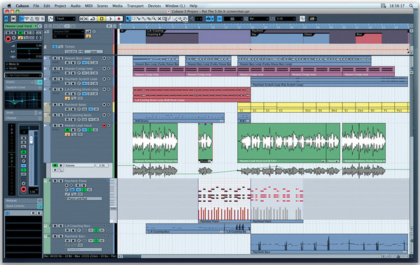Viewport: 420px width, 265px height.
Task: Open the No Track Preset dropdown
Action: (x=23, y=76)
